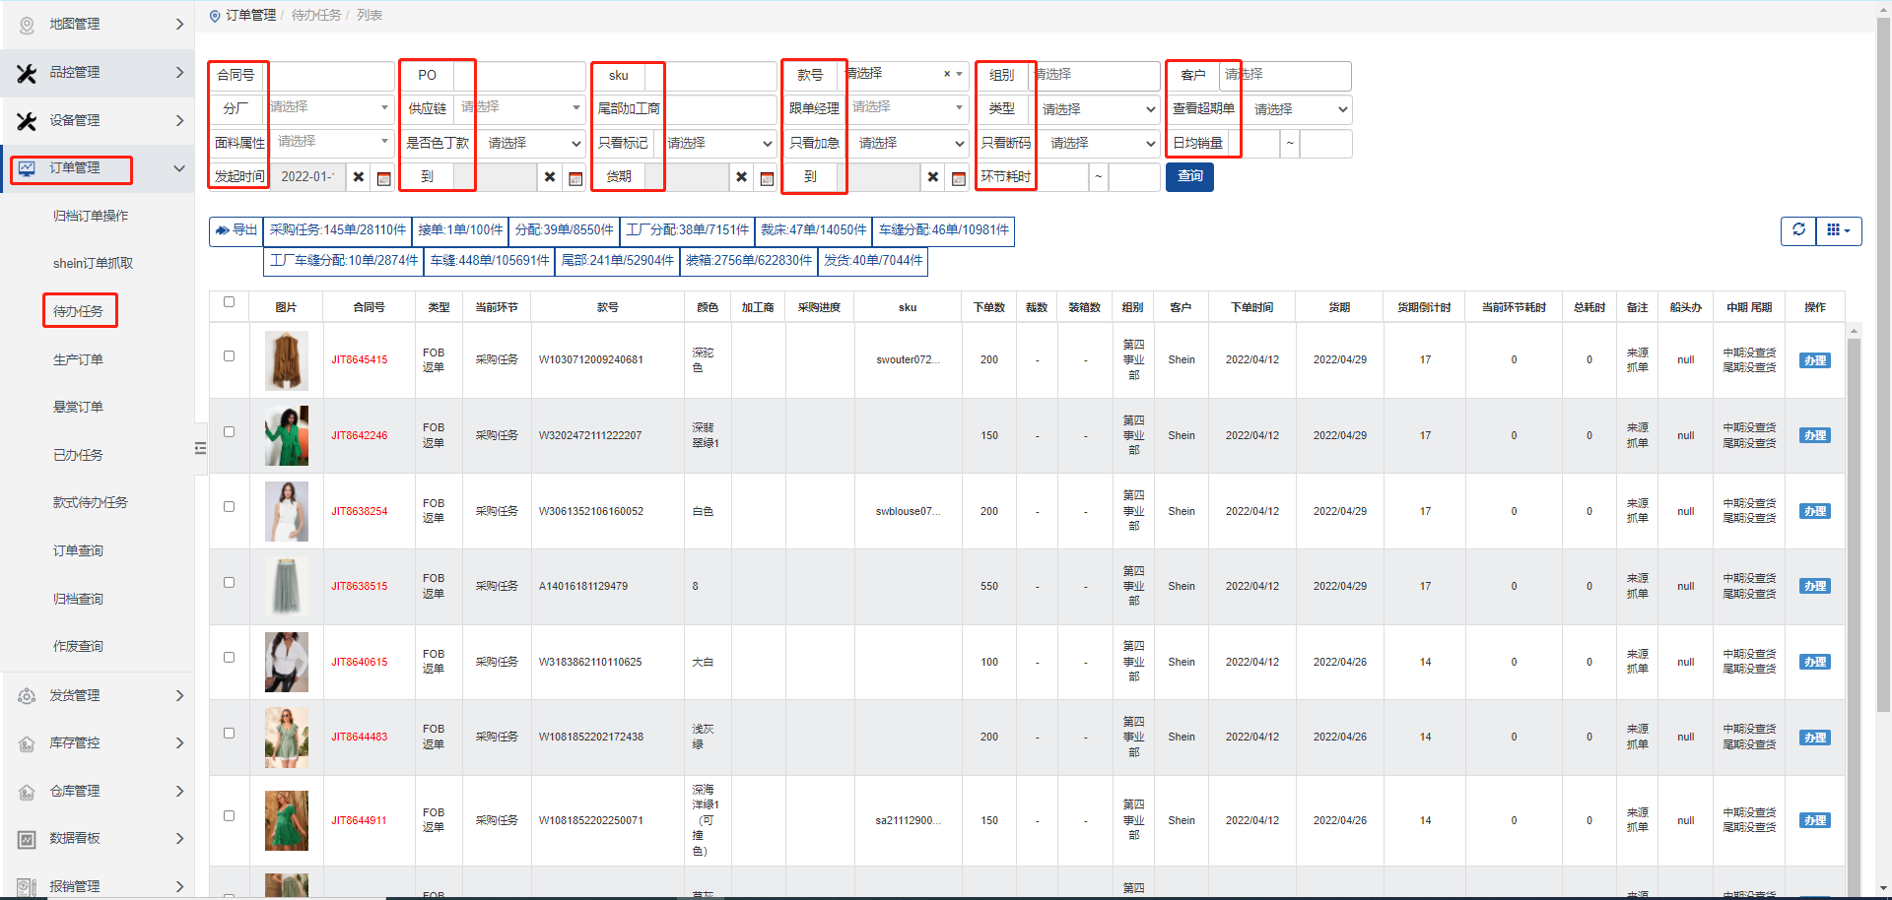Screen dimensions: 1892x900
Task: Open 生产订单 in the sidebar
Action: [x=78, y=360]
